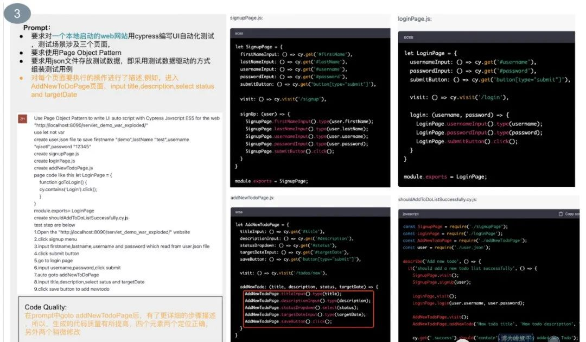Click the prompt line 'create signupPage.js'

[56, 154]
